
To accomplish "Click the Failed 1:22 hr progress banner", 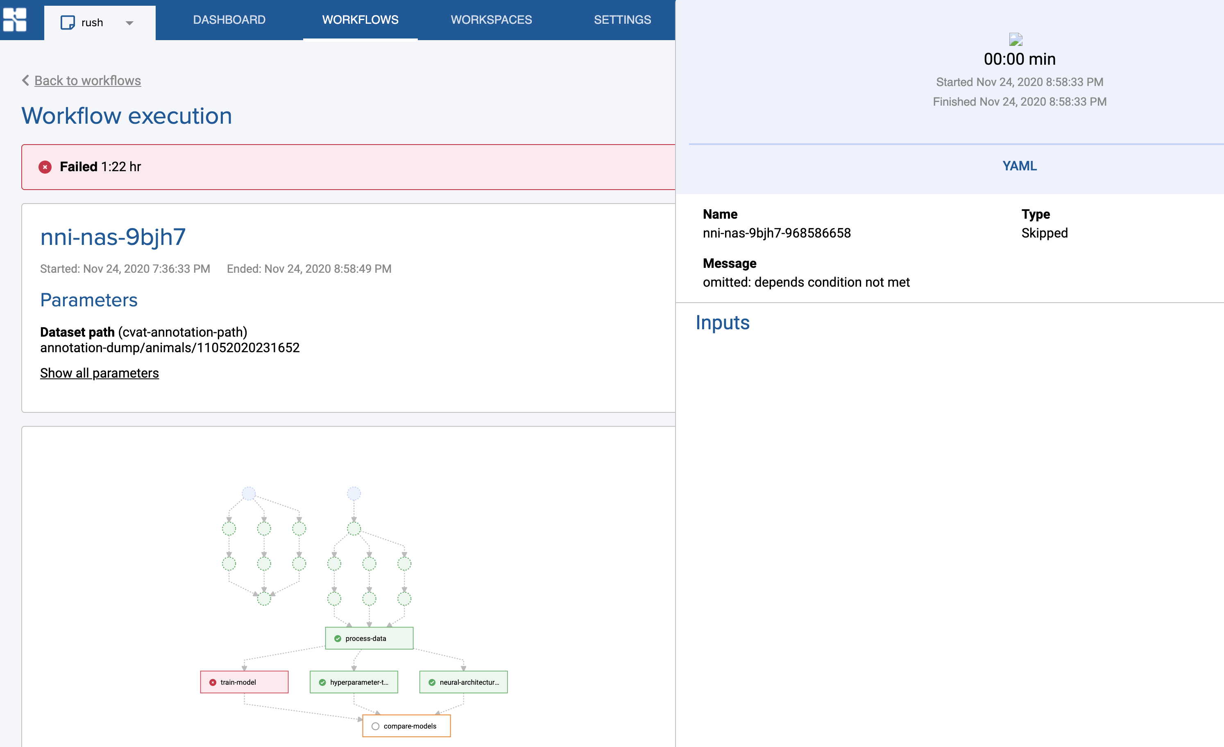I will coord(348,168).
